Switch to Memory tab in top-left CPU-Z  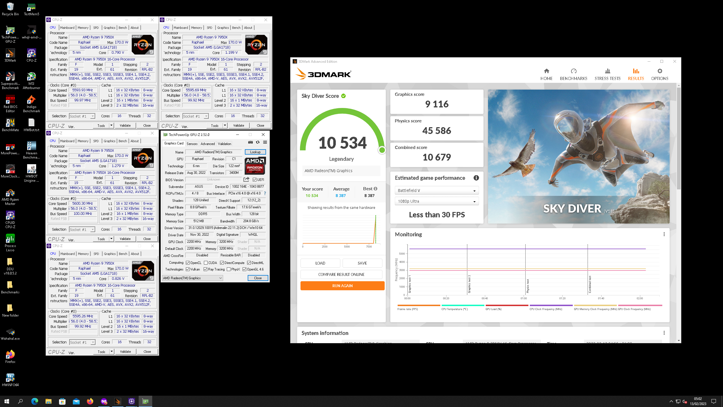pos(83,28)
